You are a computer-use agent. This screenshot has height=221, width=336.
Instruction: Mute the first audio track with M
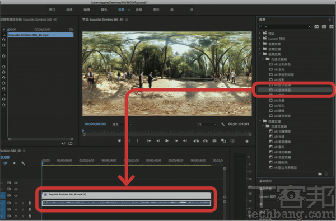(16, 203)
